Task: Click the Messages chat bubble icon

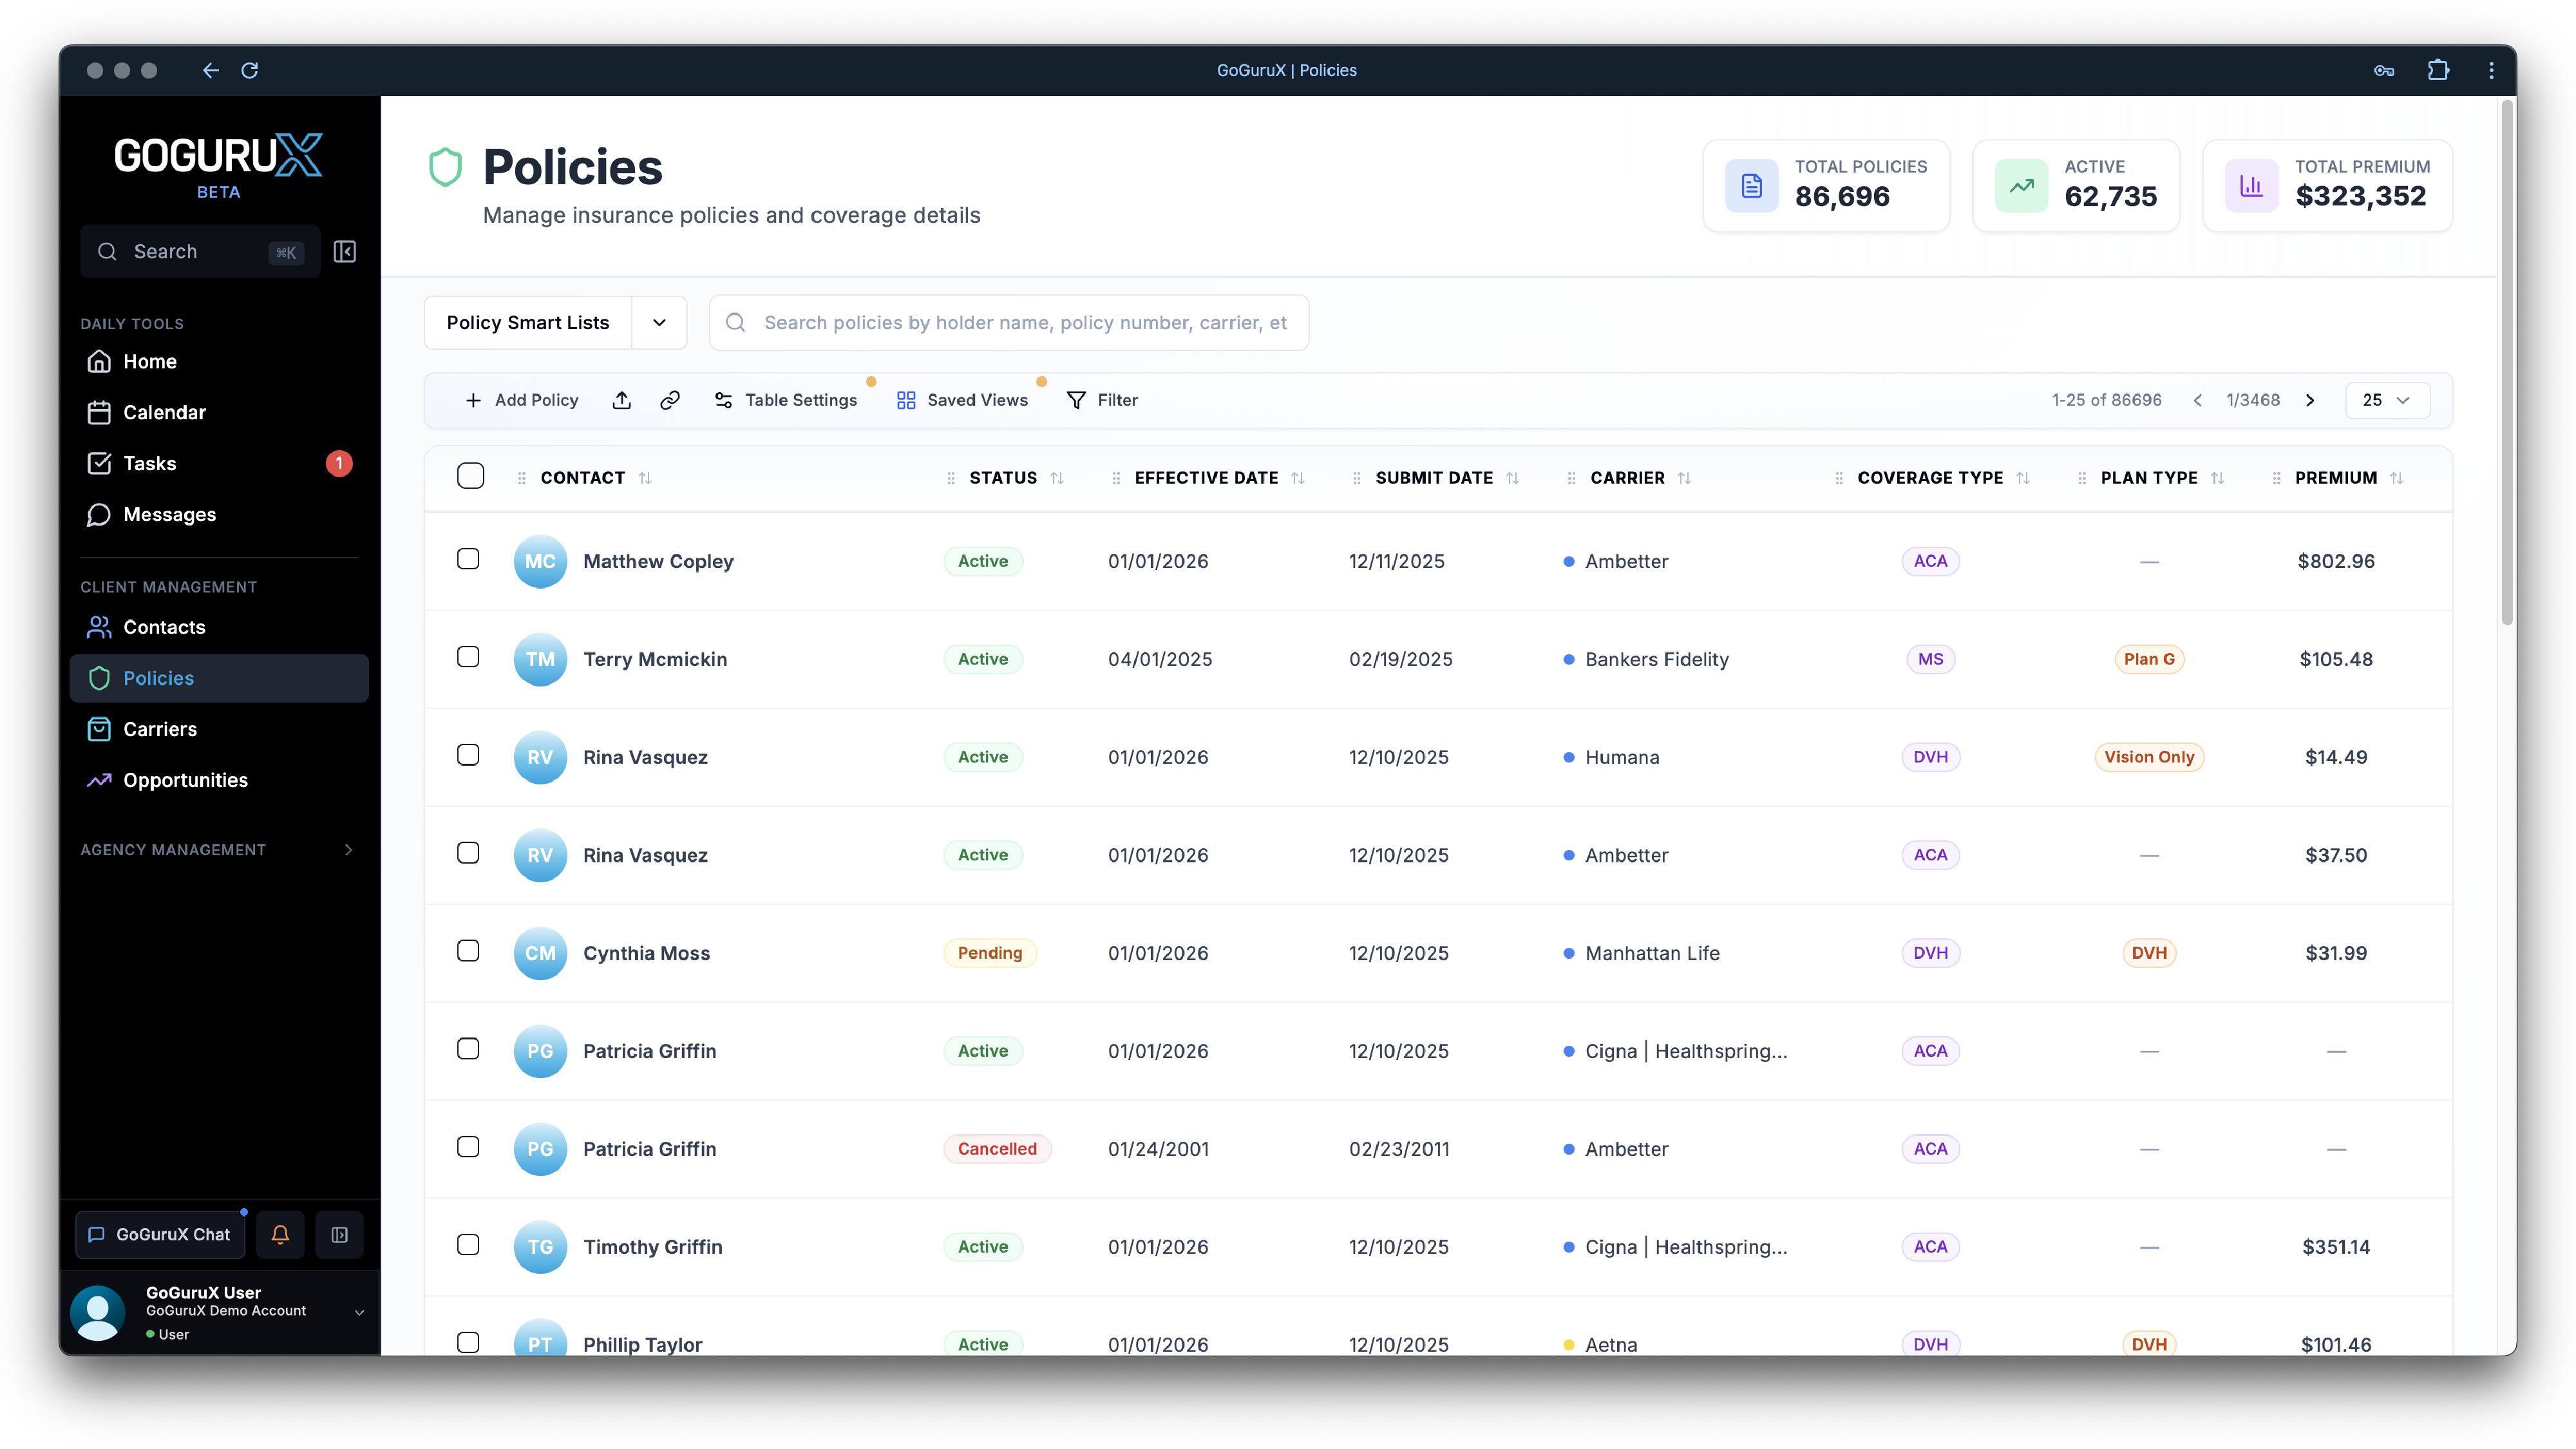Action: (x=100, y=514)
